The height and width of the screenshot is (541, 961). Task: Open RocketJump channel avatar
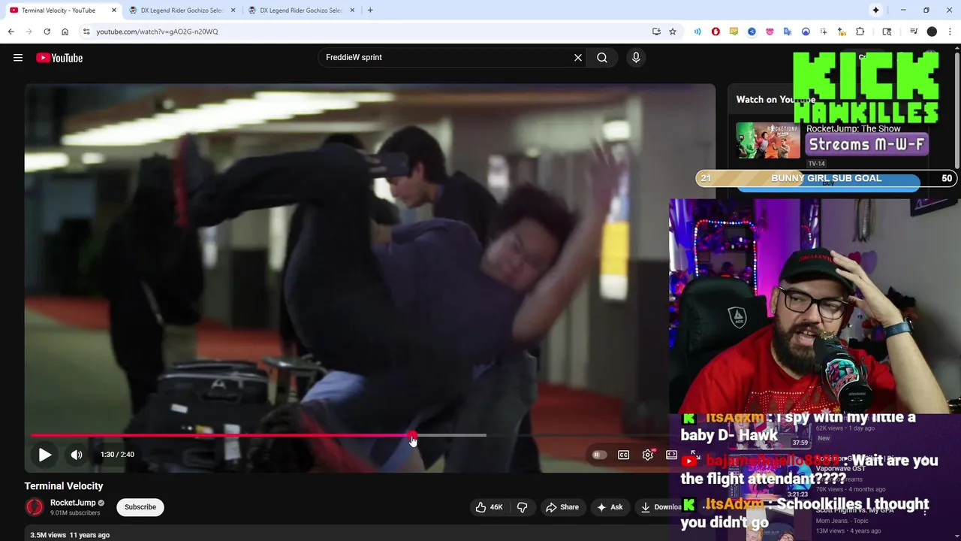[35, 507]
